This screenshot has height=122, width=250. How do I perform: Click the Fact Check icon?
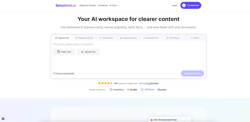[x=167, y=38]
